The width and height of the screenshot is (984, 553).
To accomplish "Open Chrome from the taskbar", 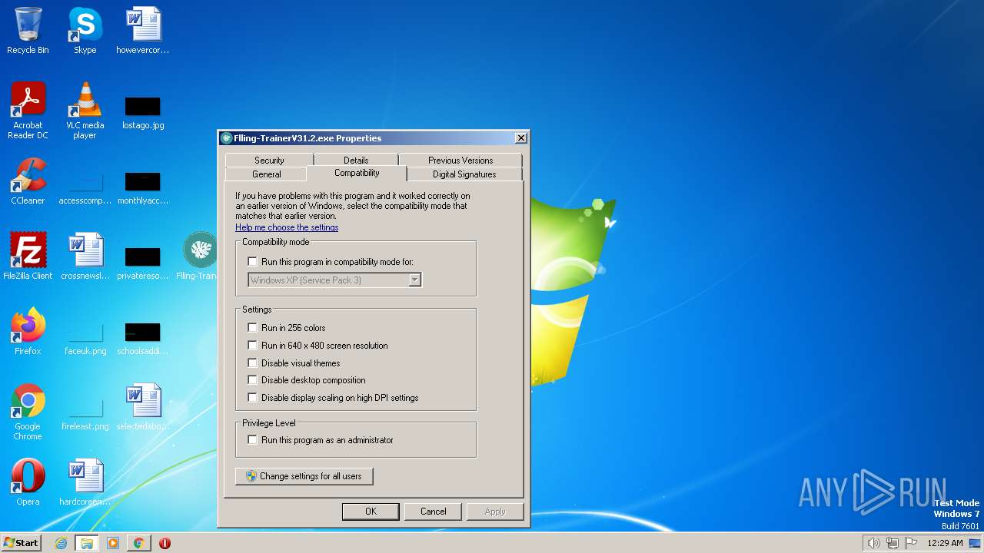I will click(138, 543).
